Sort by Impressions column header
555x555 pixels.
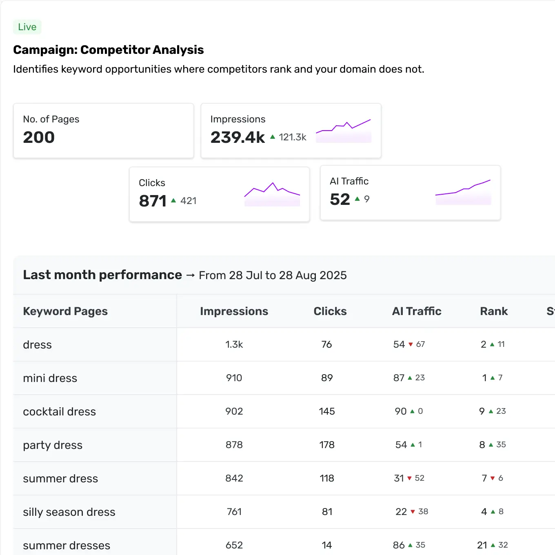click(x=234, y=311)
